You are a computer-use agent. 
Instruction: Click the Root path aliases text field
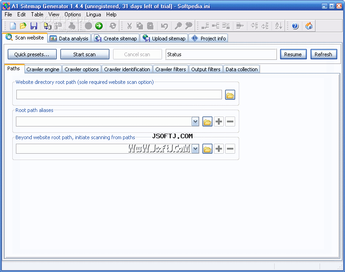[x=104, y=121]
